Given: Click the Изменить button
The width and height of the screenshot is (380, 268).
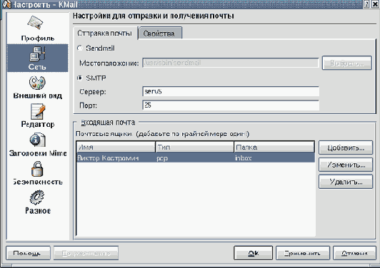Looking at the screenshot, I should pos(346,165).
